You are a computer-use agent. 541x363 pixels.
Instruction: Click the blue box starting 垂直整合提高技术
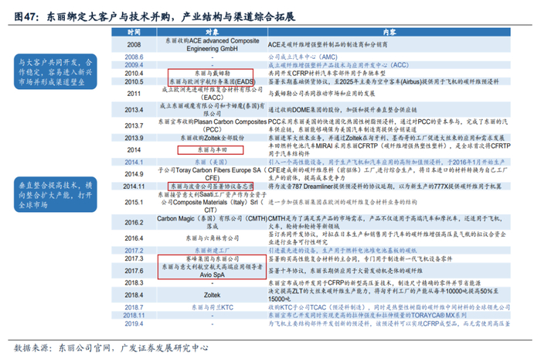coord(56,195)
